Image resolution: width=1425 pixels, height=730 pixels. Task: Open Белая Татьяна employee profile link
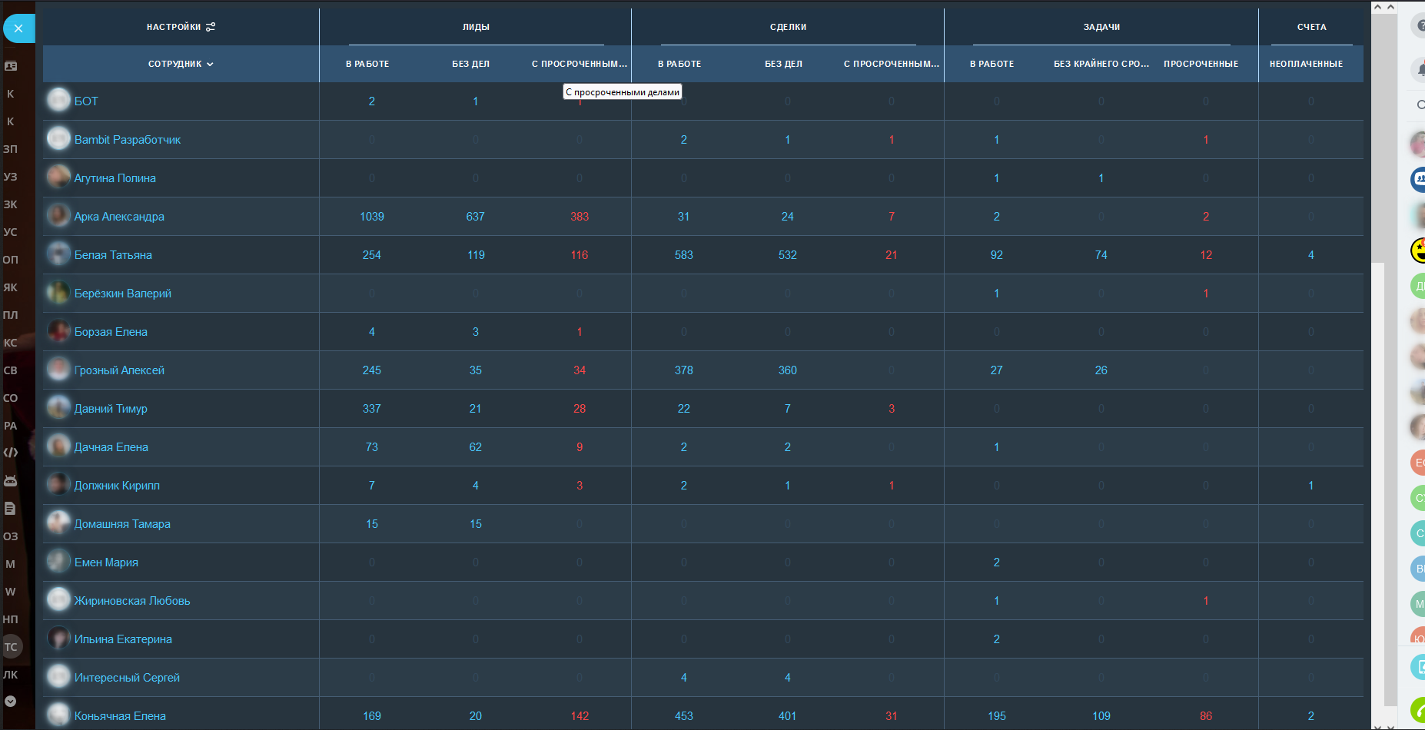pos(113,255)
